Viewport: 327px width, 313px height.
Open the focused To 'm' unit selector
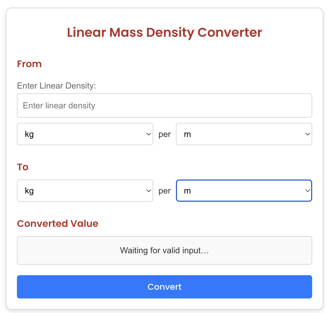point(244,191)
